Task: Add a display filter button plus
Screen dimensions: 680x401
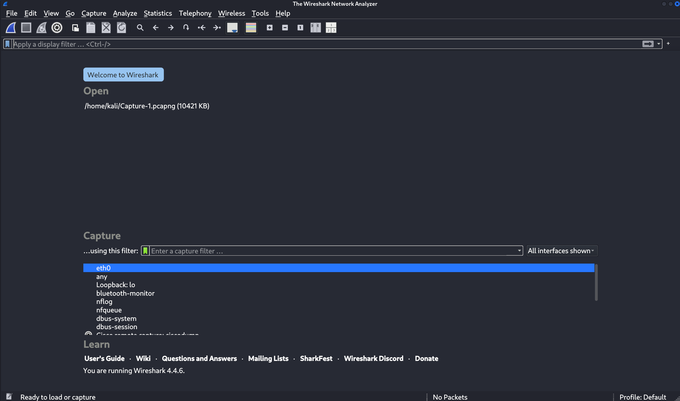Action: coord(668,44)
